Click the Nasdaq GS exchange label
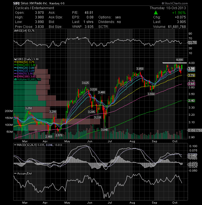The height and width of the screenshot is (205, 202). coord(57,3)
